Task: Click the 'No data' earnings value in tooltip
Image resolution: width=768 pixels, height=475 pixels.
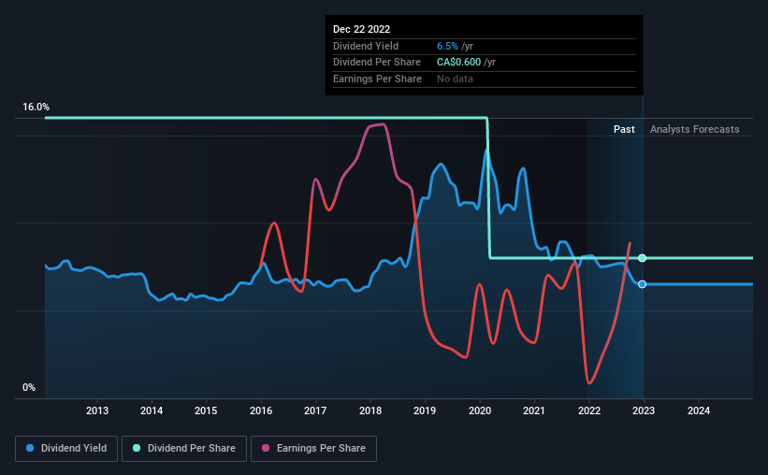Action: pyautogui.click(x=455, y=79)
